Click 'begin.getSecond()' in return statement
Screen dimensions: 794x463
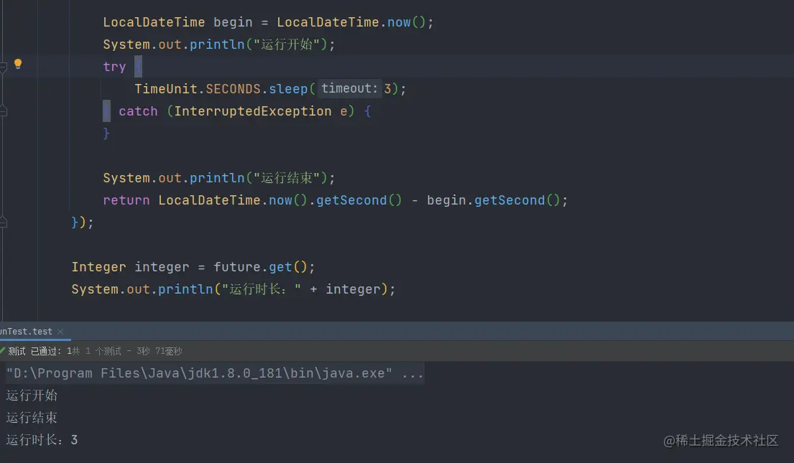[493, 200]
